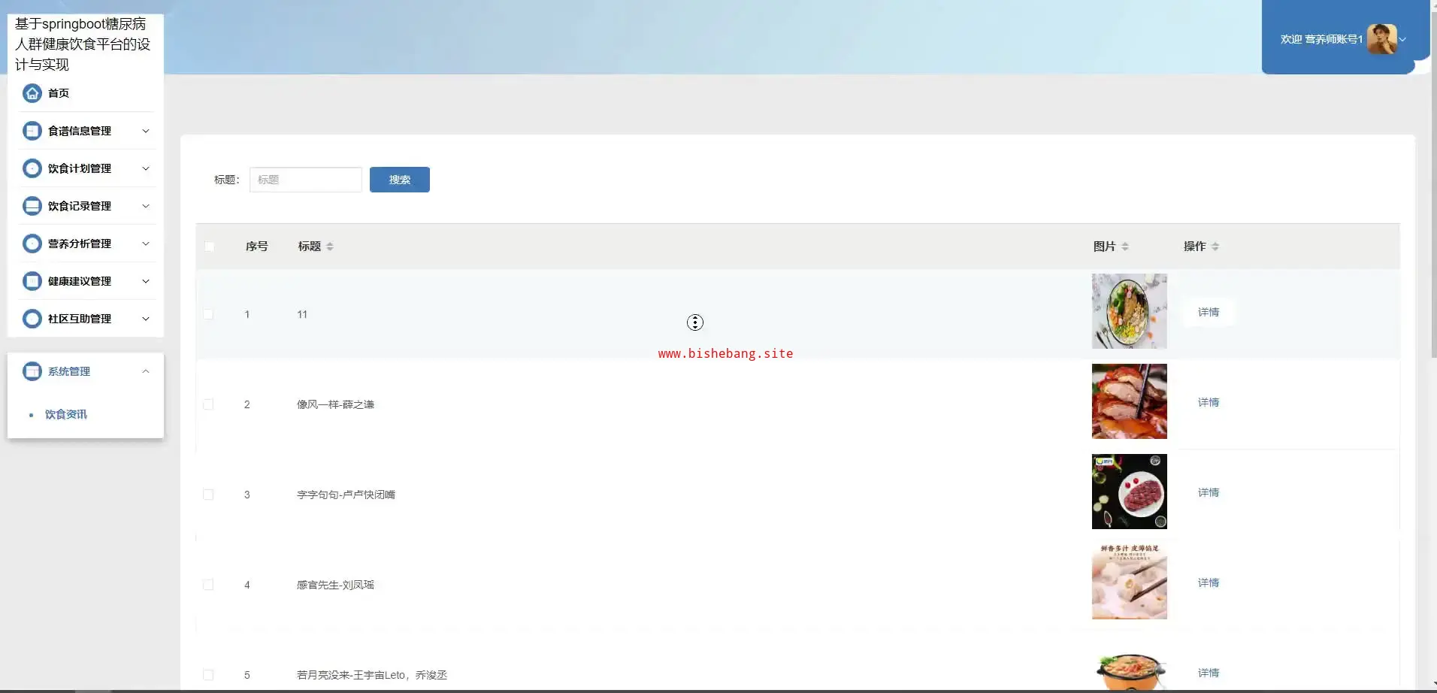Open 详情 for 若月亮没来 row

(1209, 673)
